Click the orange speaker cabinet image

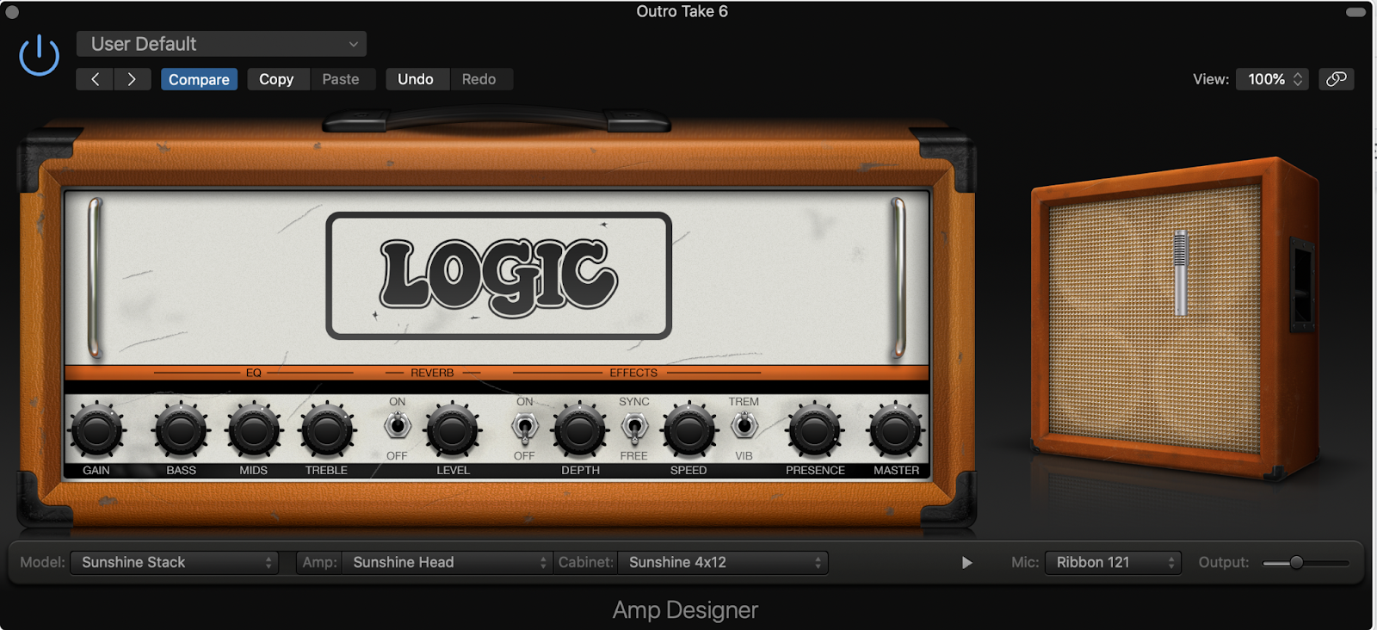tap(1176, 317)
